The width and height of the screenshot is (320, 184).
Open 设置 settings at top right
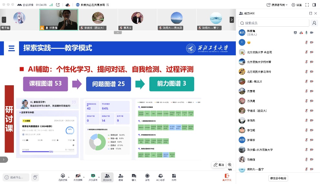coord(297,5)
